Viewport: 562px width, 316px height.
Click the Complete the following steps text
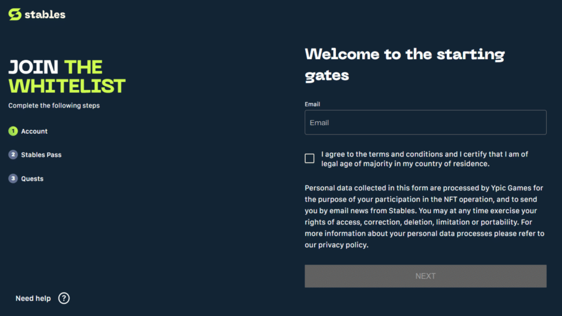pos(54,106)
